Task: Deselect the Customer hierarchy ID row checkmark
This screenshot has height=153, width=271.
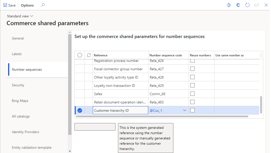Action: click(80, 110)
